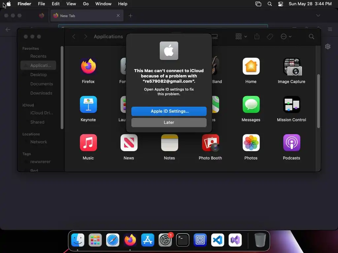The height and width of the screenshot is (253, 338).
Task: Select the Messages app icon
Action: 251,104
